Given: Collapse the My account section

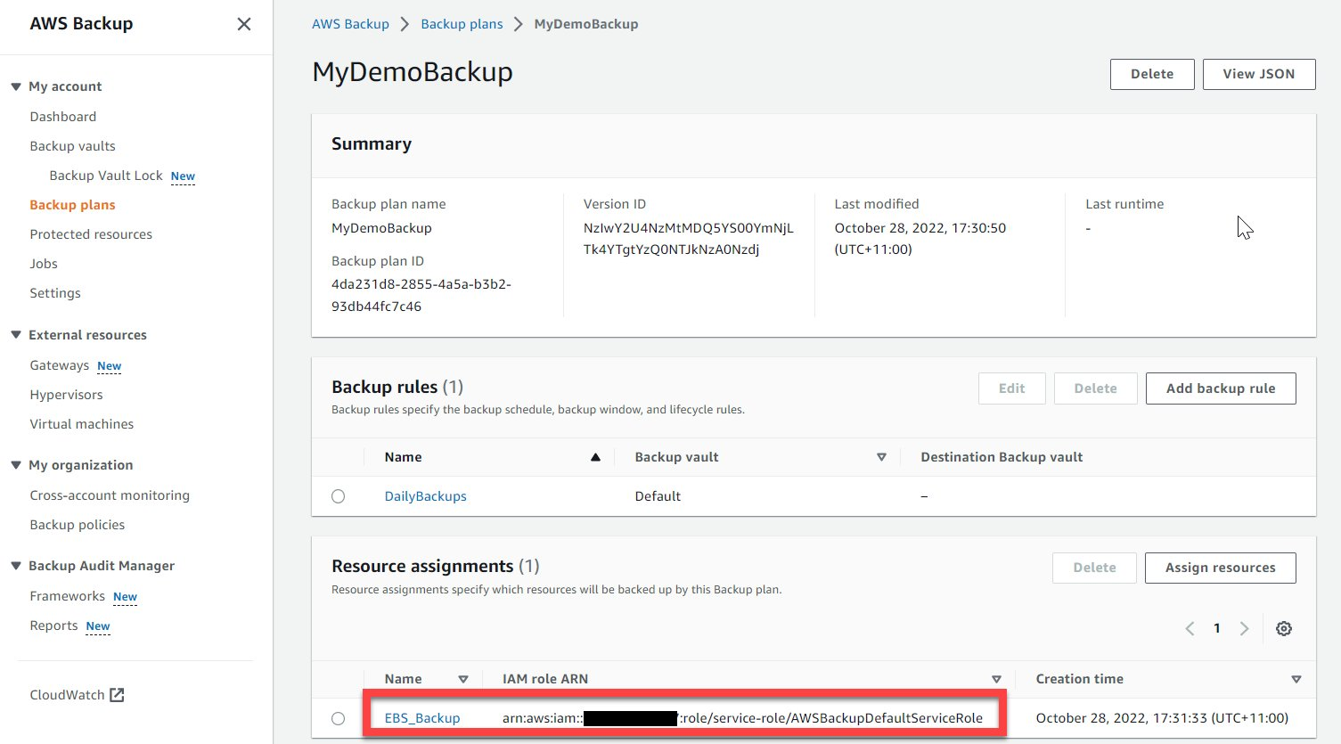Looking at the screenshot, I should click(16, 86).
